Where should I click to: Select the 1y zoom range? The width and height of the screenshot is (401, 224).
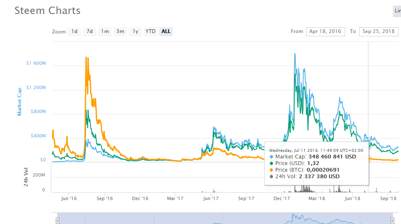pyautogui.click(x=135, y=31)
